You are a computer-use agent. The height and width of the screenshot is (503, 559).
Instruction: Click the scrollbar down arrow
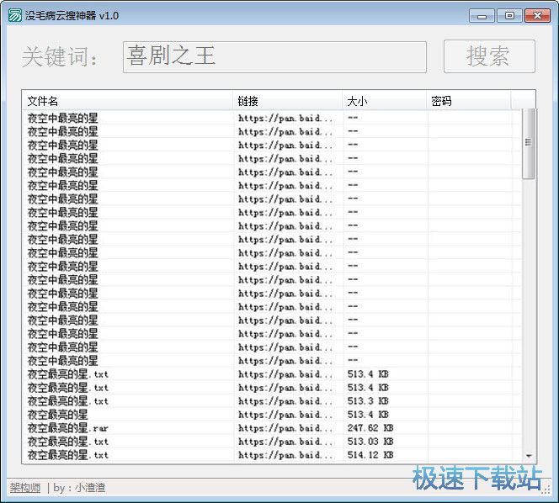[x=529, y=456]
